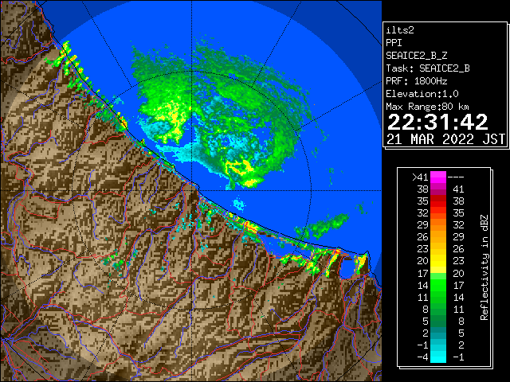Click the 'Max Range:80 km' text
Viewport: 510px width, 382px height.
(x=427, y=107)
